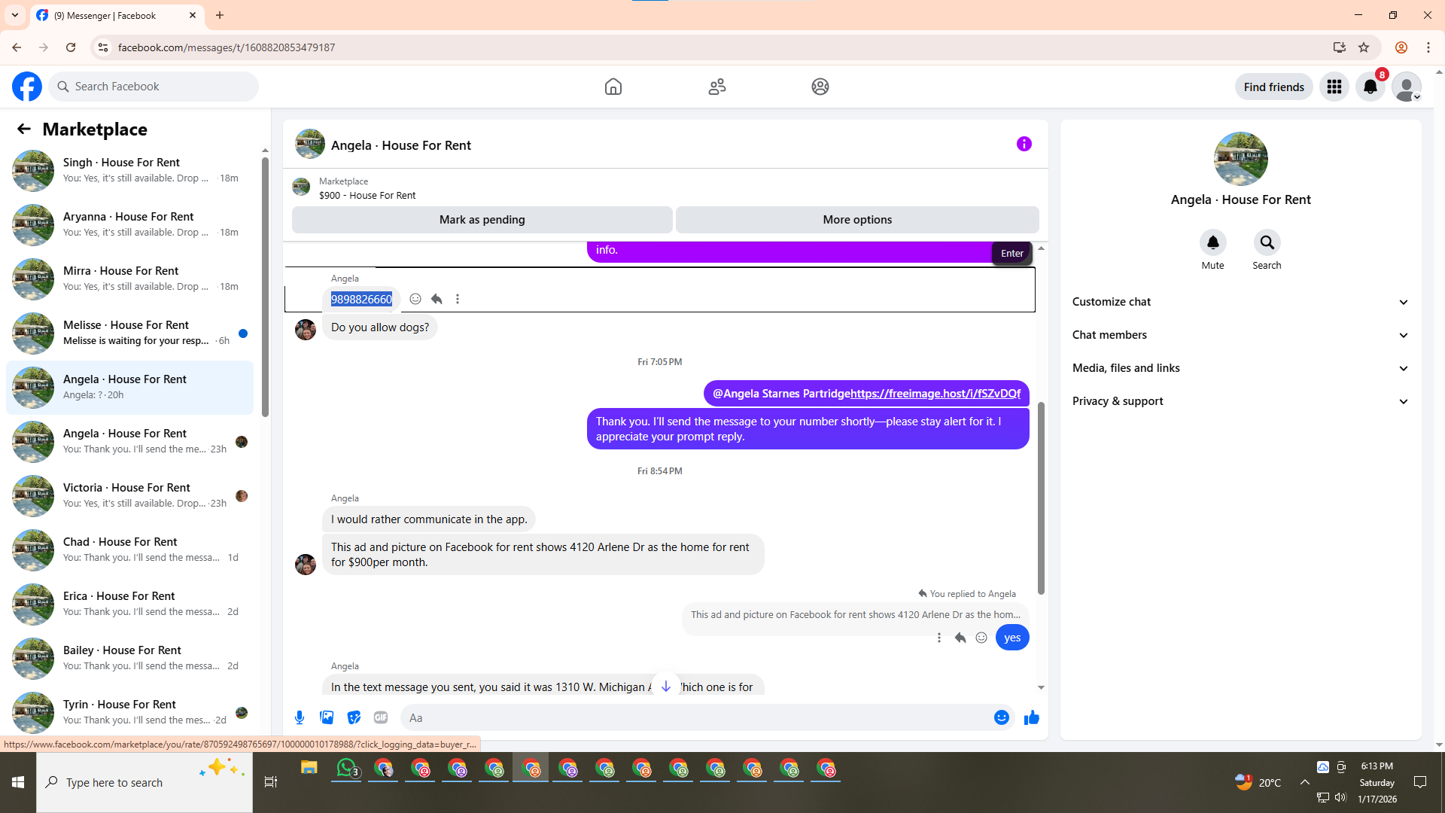Open Facebook notifications bell
The image size is (1445, 813).
[x=1370, y=87]
